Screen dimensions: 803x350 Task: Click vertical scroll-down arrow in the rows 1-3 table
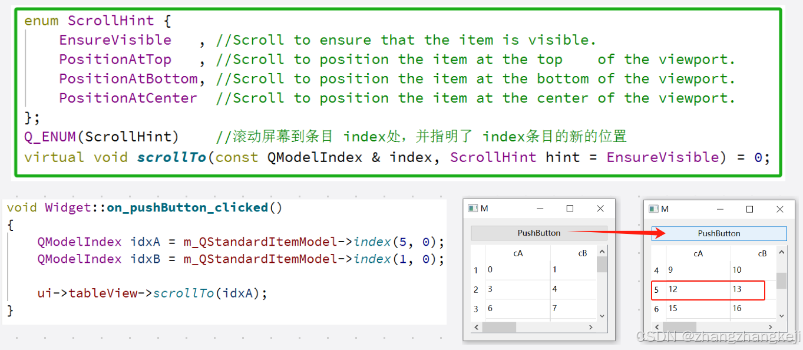pos(602,316)
